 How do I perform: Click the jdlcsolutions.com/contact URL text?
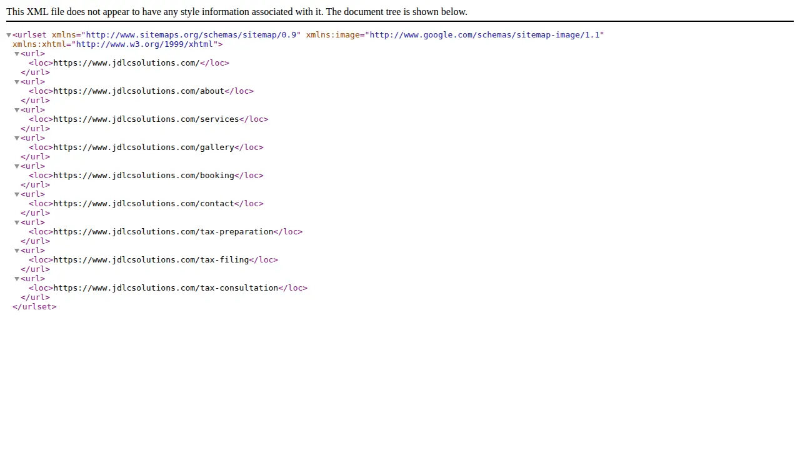(144, 204)
